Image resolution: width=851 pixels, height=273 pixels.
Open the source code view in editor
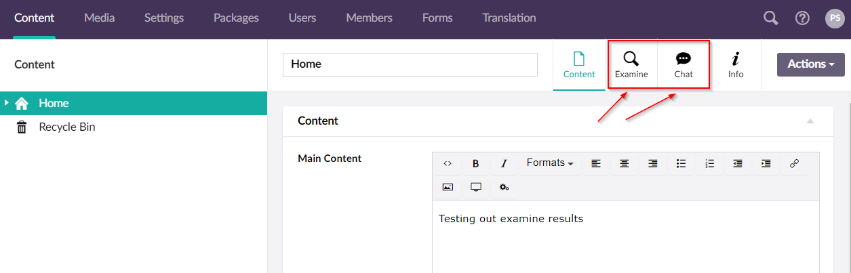click(x=448, y=163)
